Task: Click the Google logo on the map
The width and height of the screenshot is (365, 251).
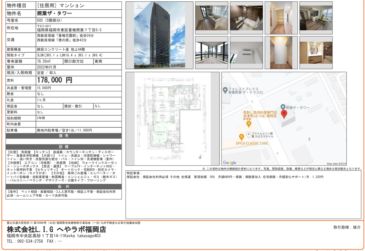Action: (x=229, y=163)
